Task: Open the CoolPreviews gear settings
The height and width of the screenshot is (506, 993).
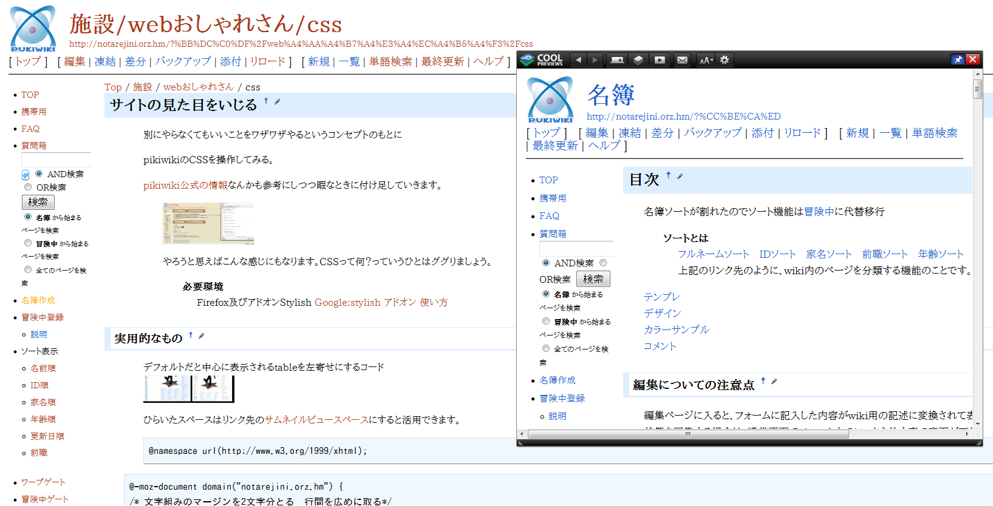Action: click(725, 60)
